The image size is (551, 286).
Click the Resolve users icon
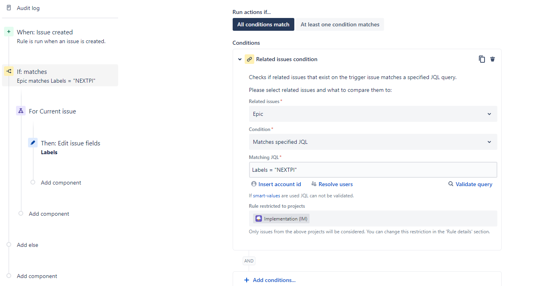tap(314, 184)
